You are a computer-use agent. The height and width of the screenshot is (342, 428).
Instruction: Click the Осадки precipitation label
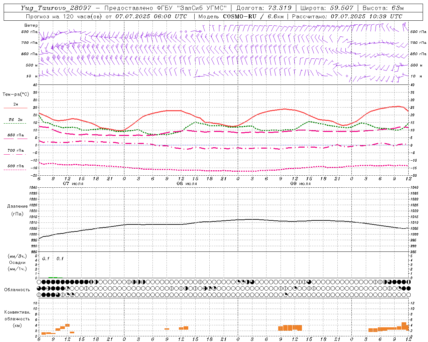pyautogui.click(x=17, y=263)
